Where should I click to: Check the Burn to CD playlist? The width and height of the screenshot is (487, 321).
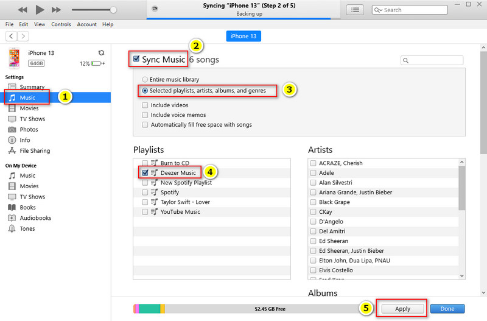click(x=145, y=163)
